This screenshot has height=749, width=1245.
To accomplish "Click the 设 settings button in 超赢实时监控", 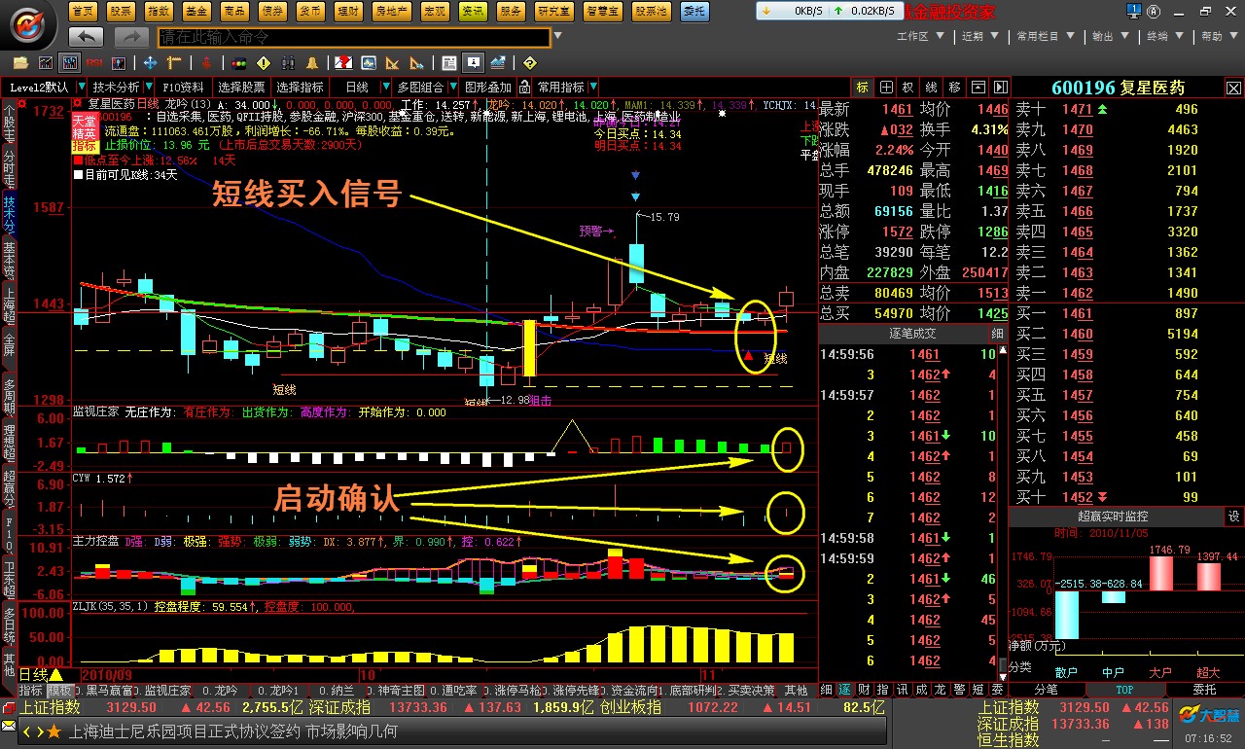I will [1233, 517].
